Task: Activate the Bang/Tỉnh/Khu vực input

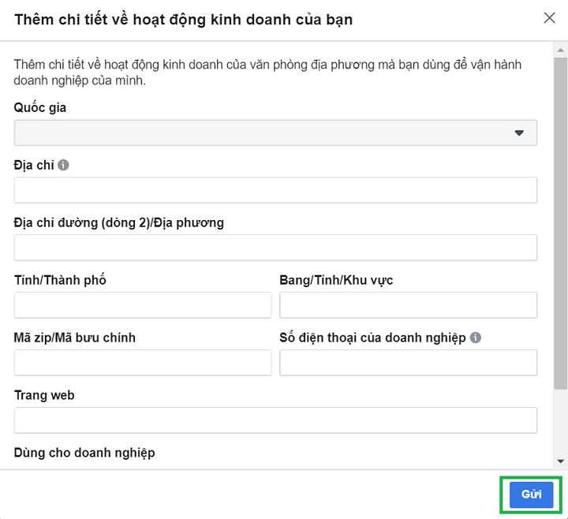Action: click(409, 305)
